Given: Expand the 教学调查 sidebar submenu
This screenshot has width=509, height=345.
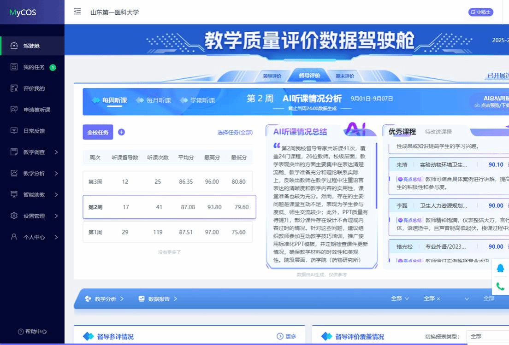Looking at the screenshot, I should click(x=56, y=152).
